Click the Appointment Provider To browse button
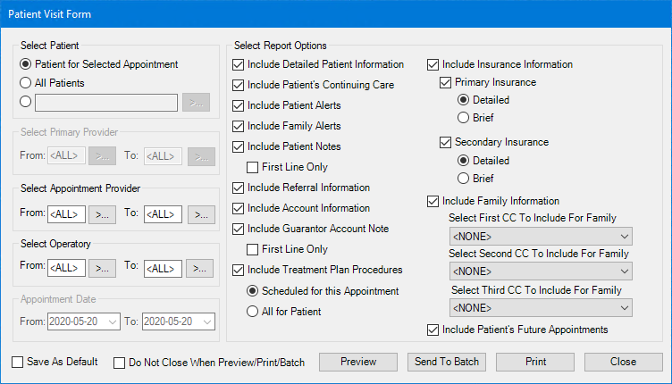The width and height of the screenshot is (672, 384). (201, 214)
